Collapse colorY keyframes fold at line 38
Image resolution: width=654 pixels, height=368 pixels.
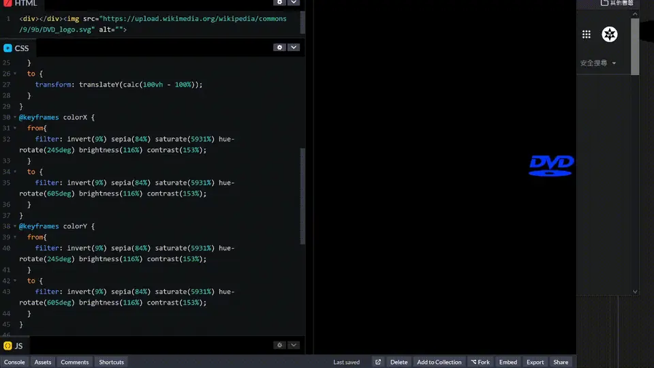coord(15,226)
